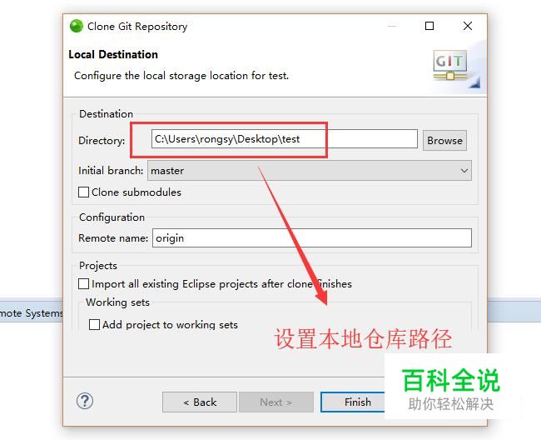541x440 pixels.
Task: Open the help question mark icon
Action: tap(85, 401)
